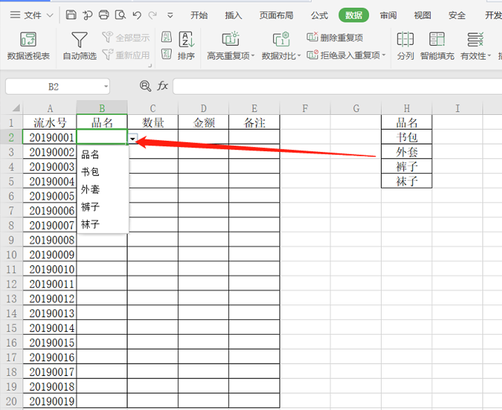Switch to the 安全 ribbon tab

(457, 15)
